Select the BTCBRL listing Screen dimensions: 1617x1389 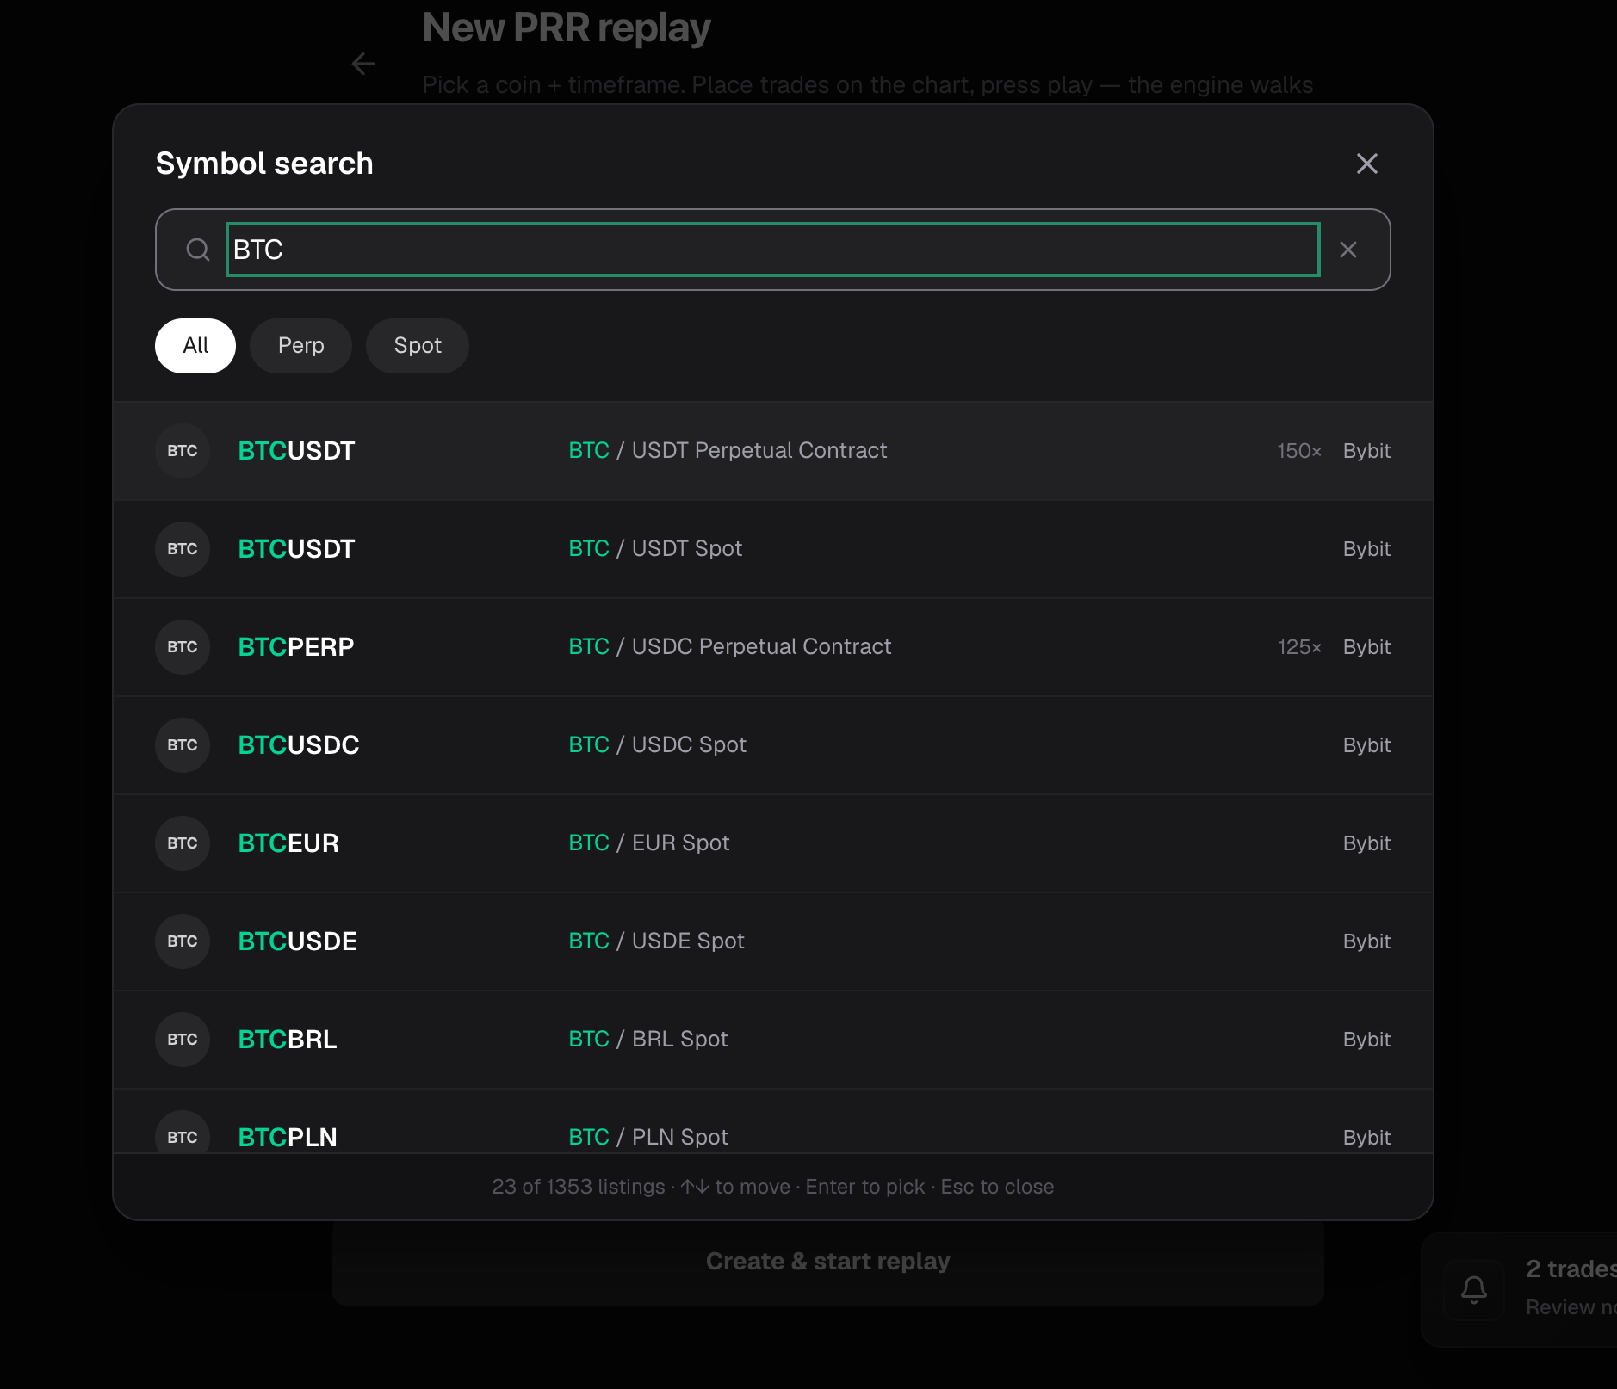tap(772, 1040)
